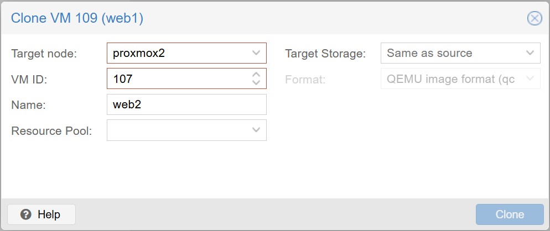The width and height of the screenshot is (550, 231).
Task: Click the 'Resource Pool:' label
Action: tap(51, 131)
